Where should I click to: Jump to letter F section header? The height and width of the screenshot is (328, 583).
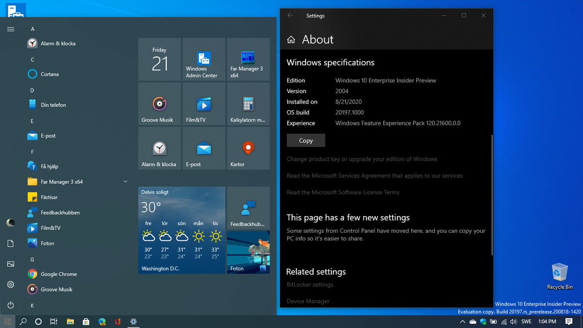click(x=33, y=152)
